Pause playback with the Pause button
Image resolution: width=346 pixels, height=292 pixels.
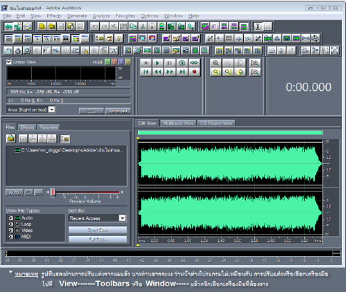[x=169, y=63]
